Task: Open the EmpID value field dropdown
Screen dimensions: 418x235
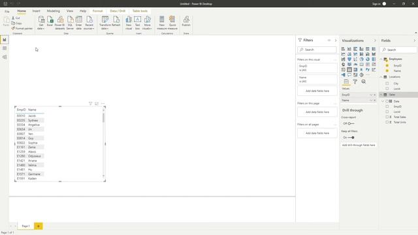Action: 371,95
